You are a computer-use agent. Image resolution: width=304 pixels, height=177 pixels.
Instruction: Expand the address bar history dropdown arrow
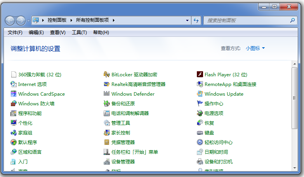187,20
